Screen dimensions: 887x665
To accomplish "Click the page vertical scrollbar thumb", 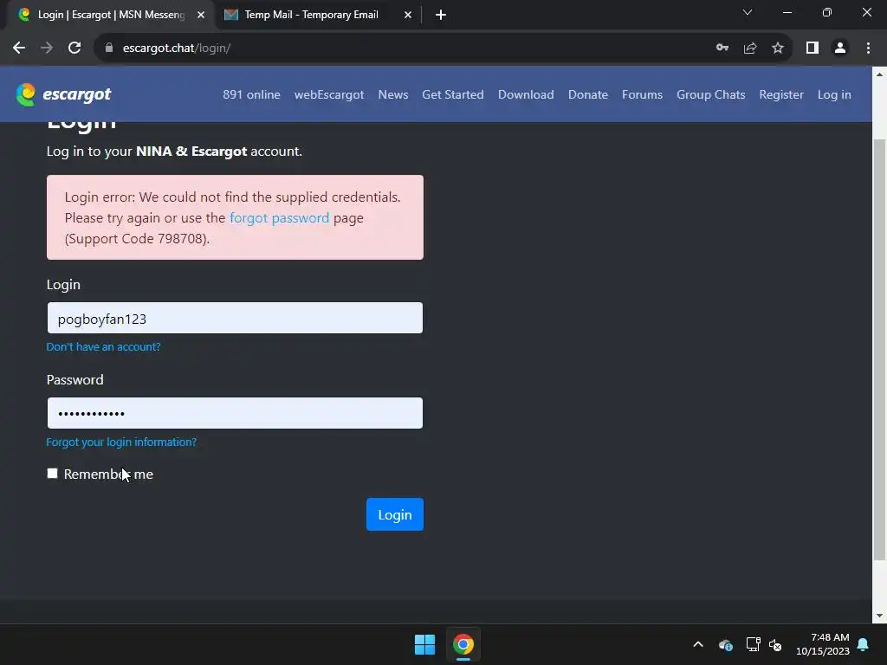I will (x=879, y=350).
